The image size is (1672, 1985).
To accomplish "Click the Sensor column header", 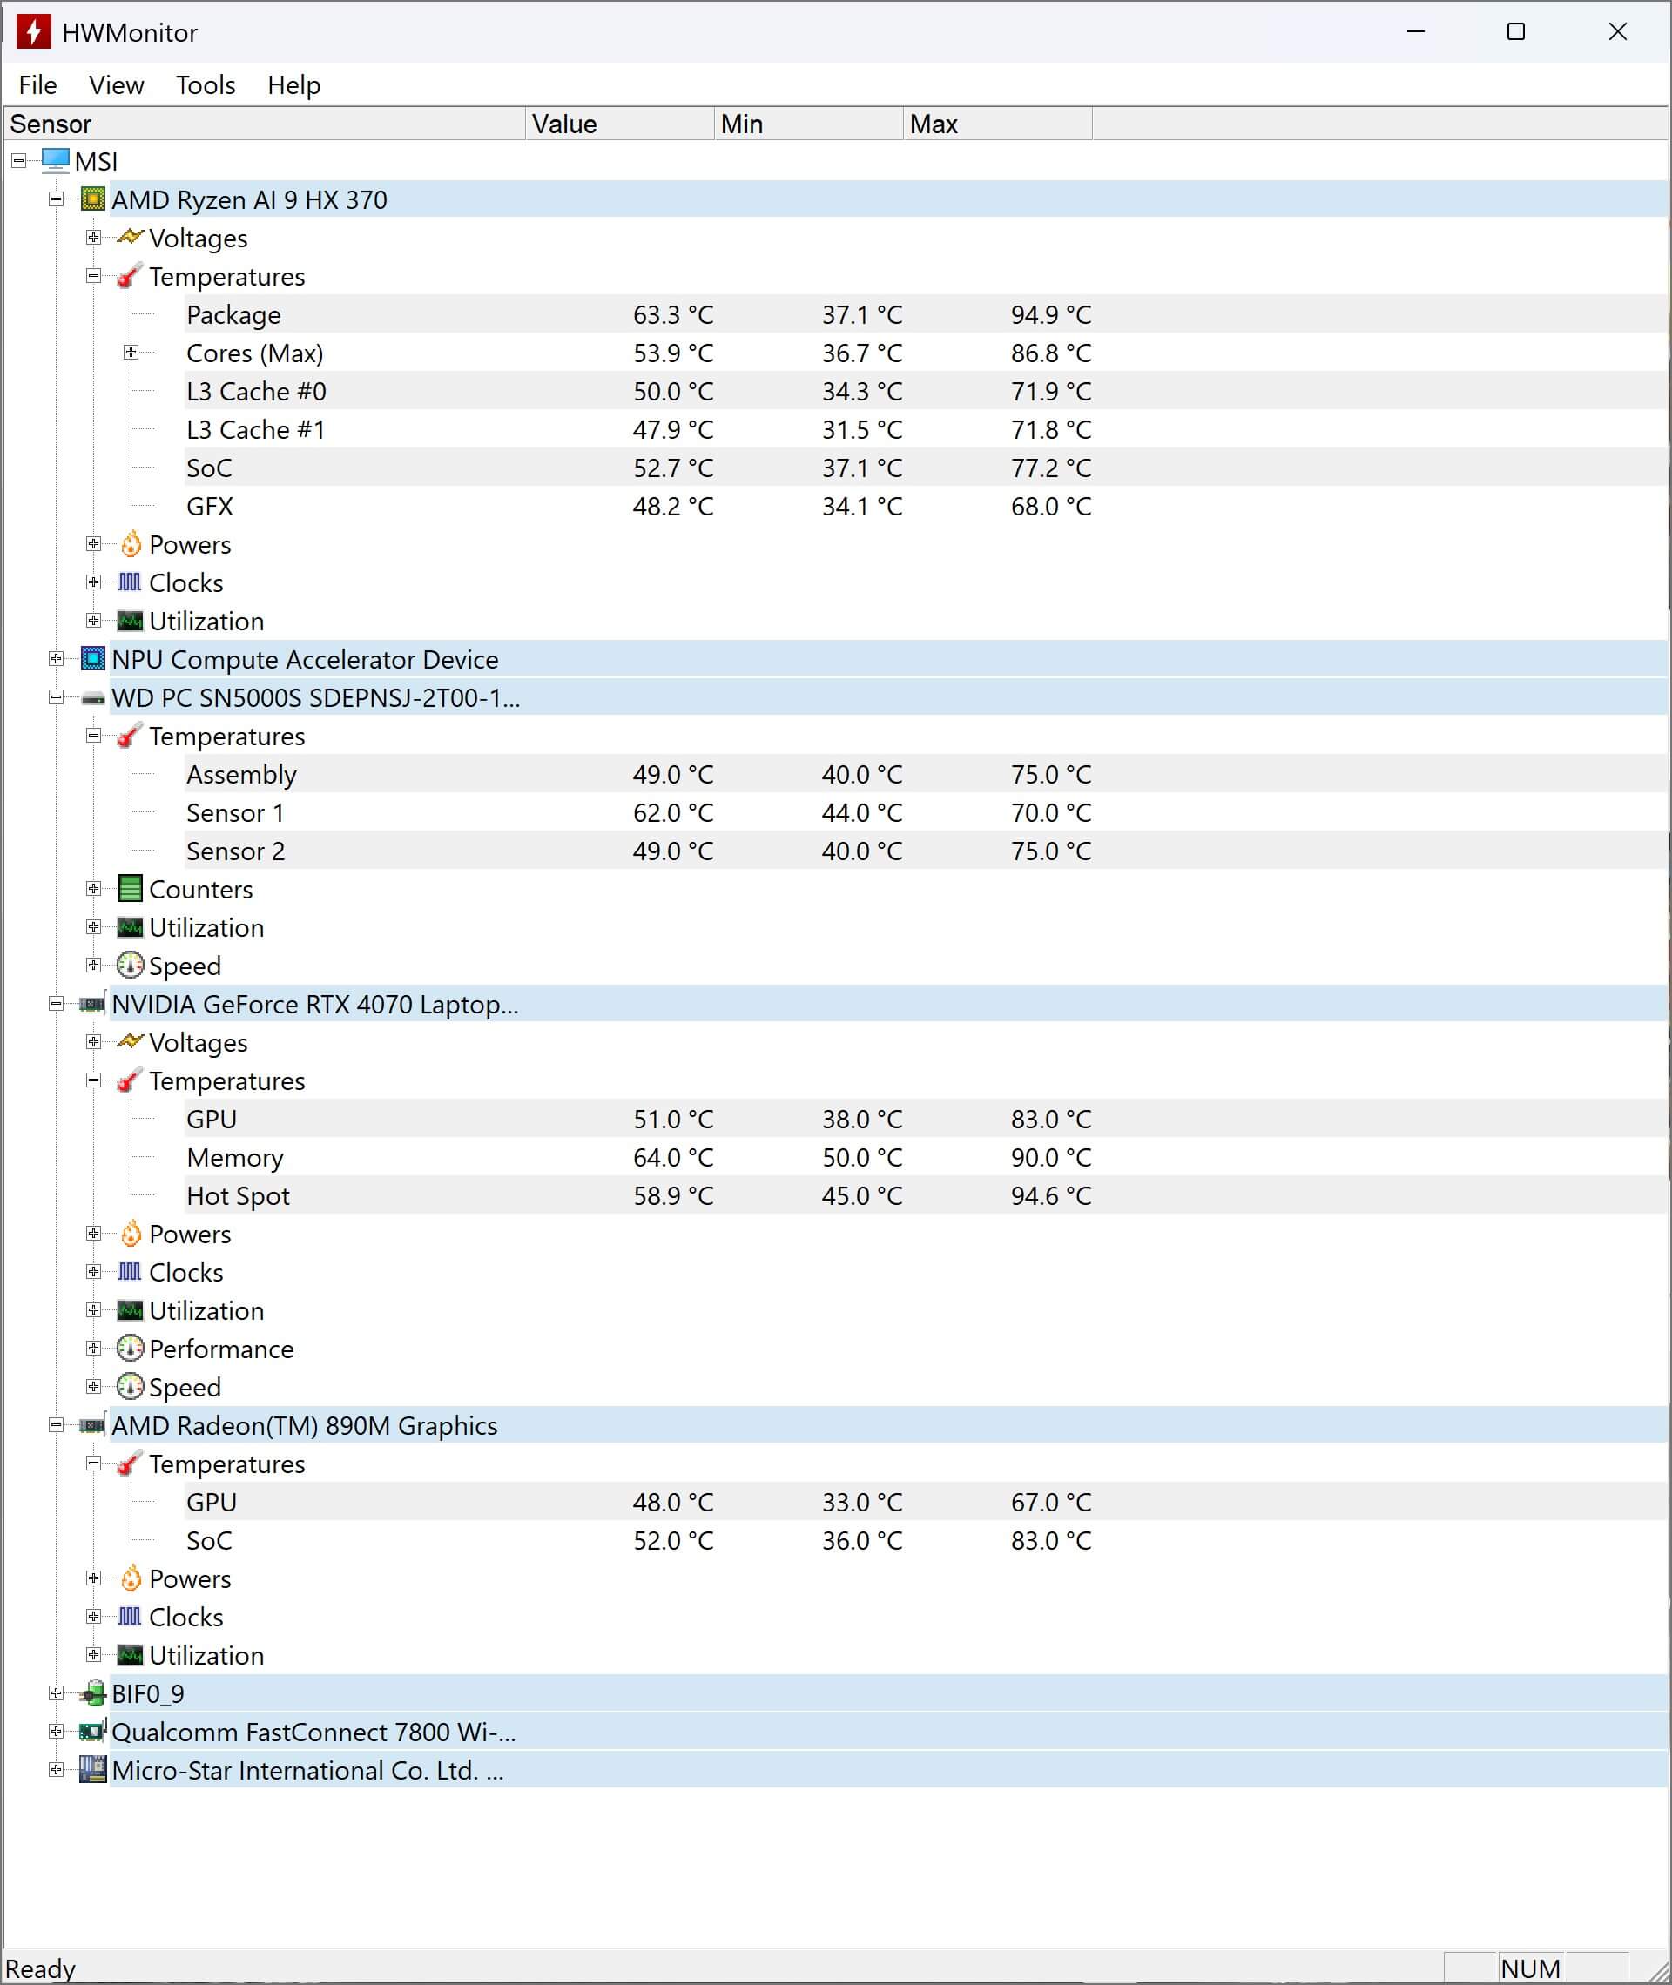I will tap(266, 124).
